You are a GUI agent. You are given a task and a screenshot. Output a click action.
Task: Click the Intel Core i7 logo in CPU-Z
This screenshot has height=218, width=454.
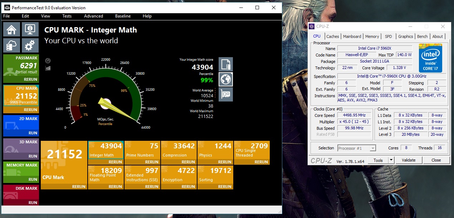tap(431, 58)
